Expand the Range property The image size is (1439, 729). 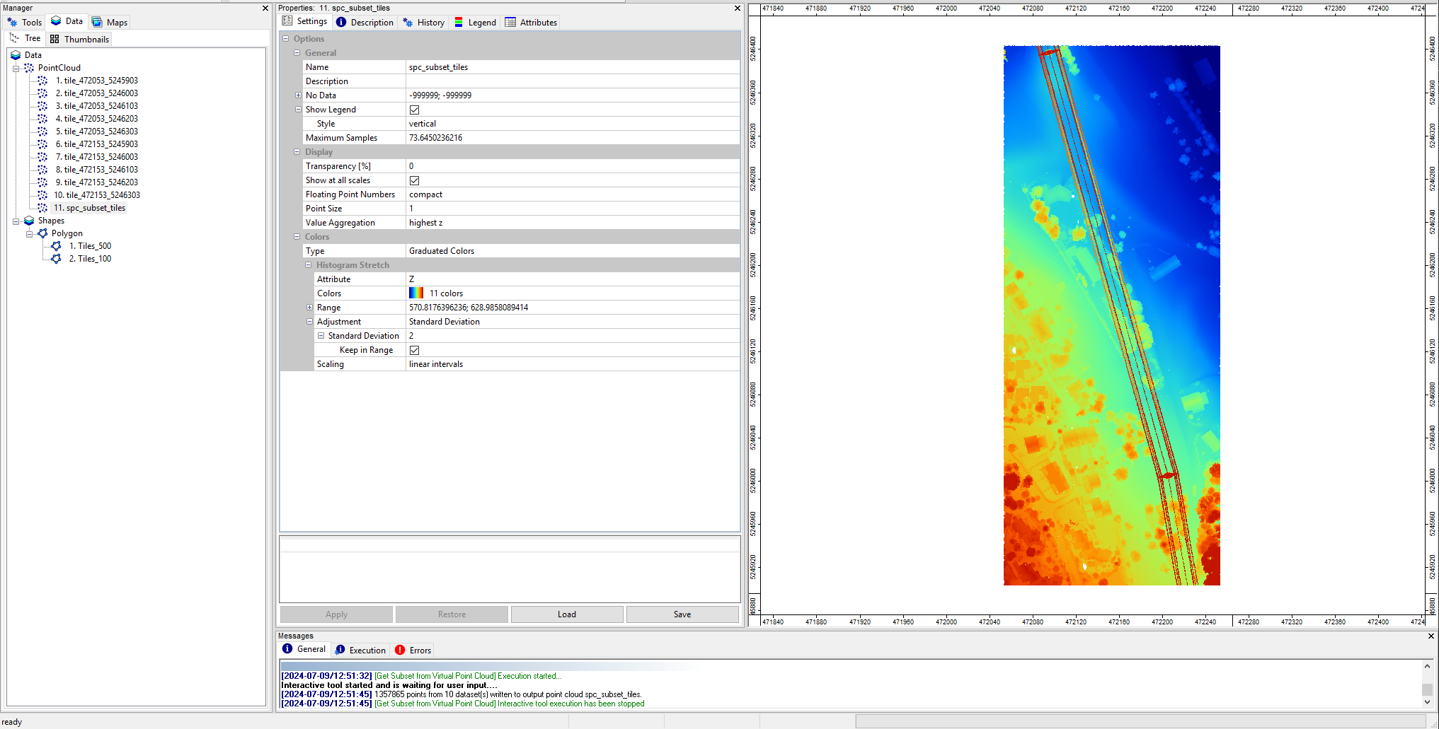[x=309, y=308]
